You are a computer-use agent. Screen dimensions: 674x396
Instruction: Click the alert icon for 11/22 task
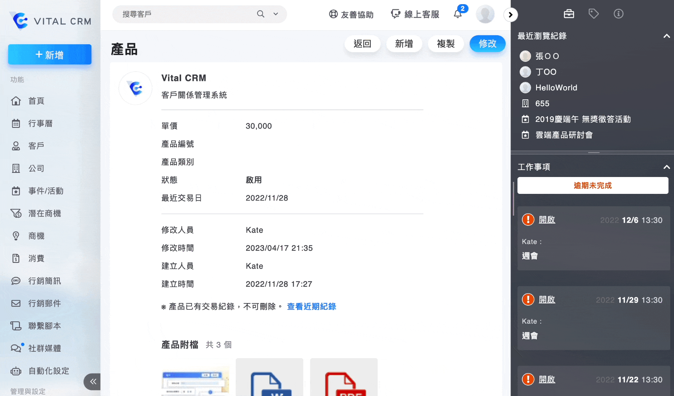click(528, 379)
